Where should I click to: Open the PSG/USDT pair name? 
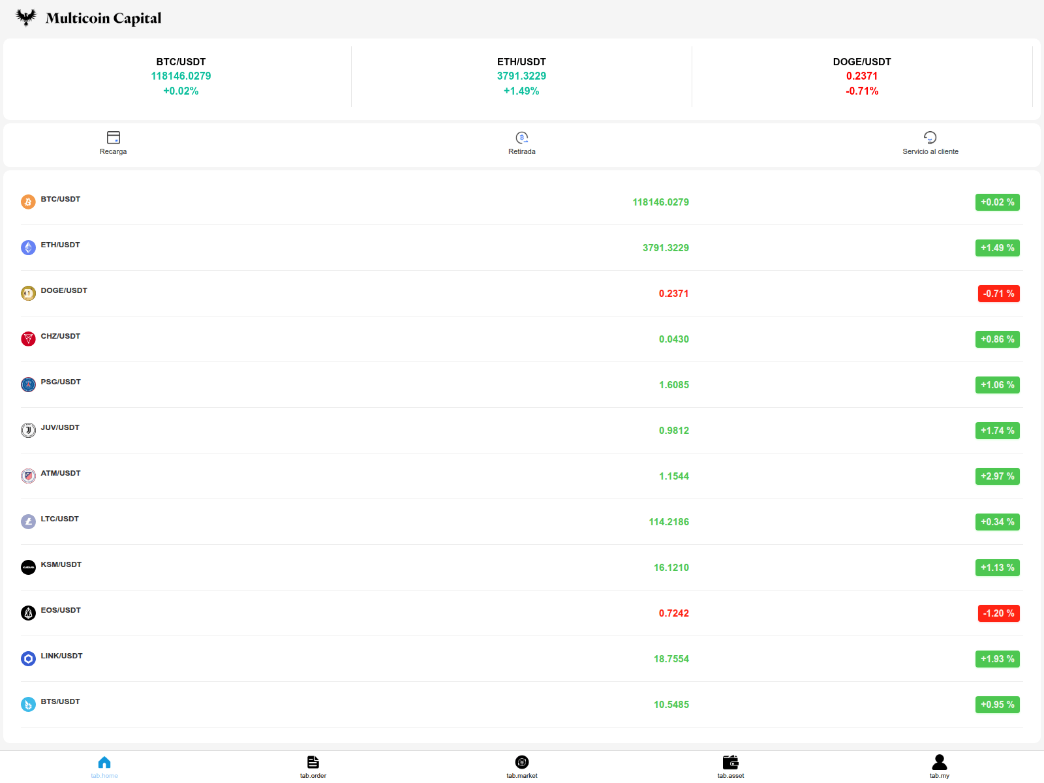click(x=61, y=382)
